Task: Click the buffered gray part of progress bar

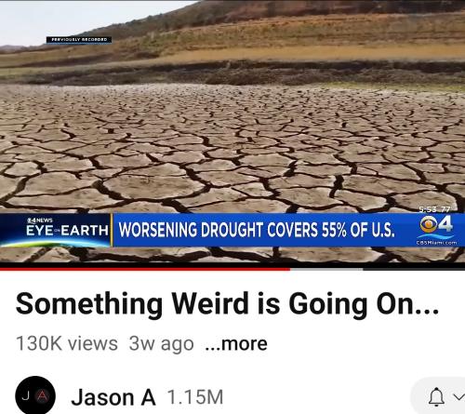Action: pyautogui.click(x=326, y=269)
